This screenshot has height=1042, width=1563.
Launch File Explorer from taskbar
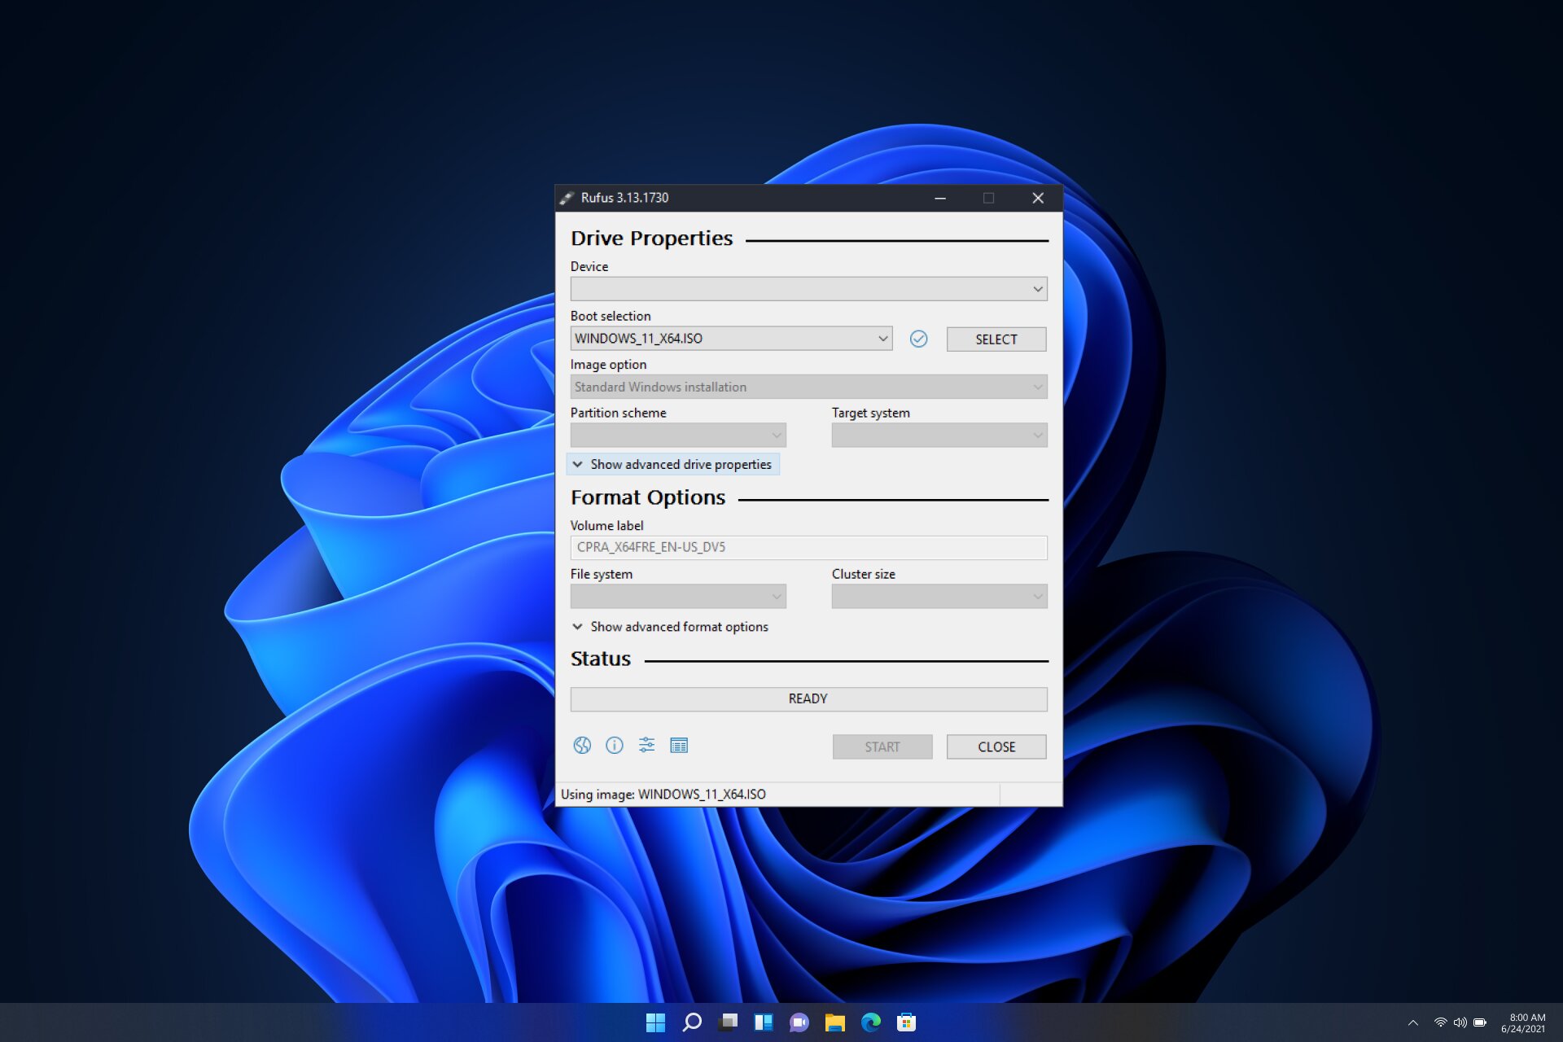pos(835,1022)
